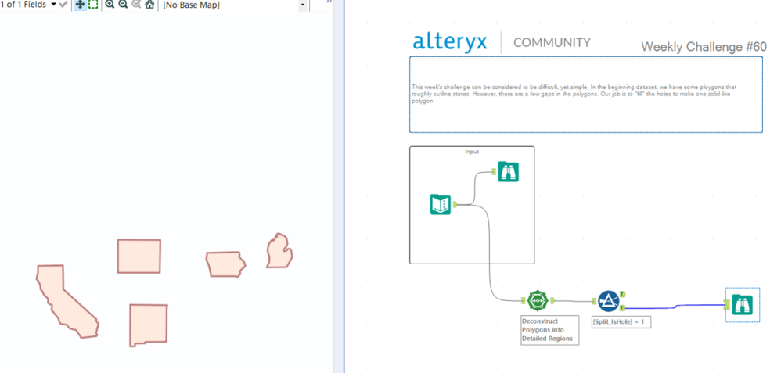Click the 'Weekly Challenge #60' heading
The width and height of the screenshot is (781, 373).
click(704, 47)
